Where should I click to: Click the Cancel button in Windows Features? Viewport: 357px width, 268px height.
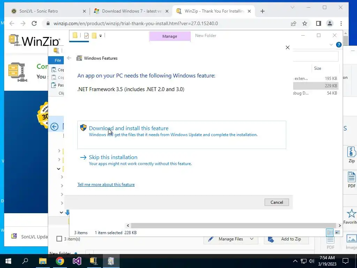[276, 202]
